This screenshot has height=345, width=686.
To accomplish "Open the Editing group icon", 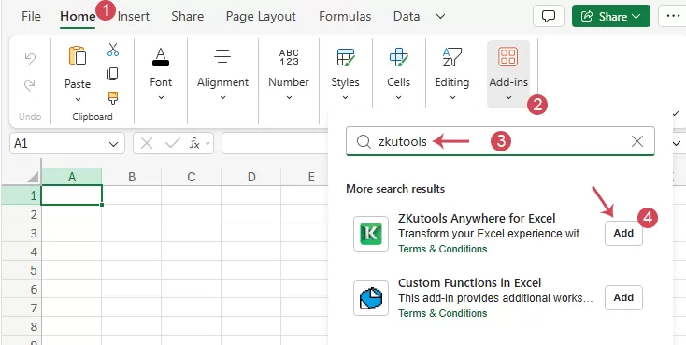I will coord(452,57).
